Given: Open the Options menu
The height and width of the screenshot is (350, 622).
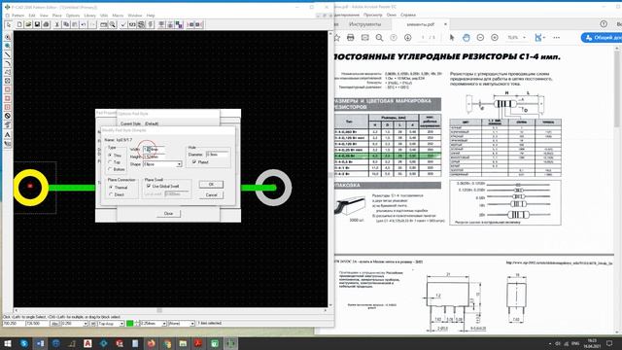Looking at the screenshot, I should (x=73, y=16).
